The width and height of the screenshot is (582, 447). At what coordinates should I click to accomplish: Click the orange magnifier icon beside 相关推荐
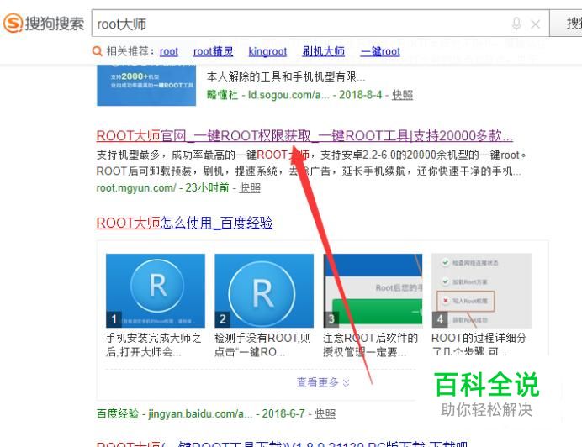pyautogui.click(x=97, y=51)
